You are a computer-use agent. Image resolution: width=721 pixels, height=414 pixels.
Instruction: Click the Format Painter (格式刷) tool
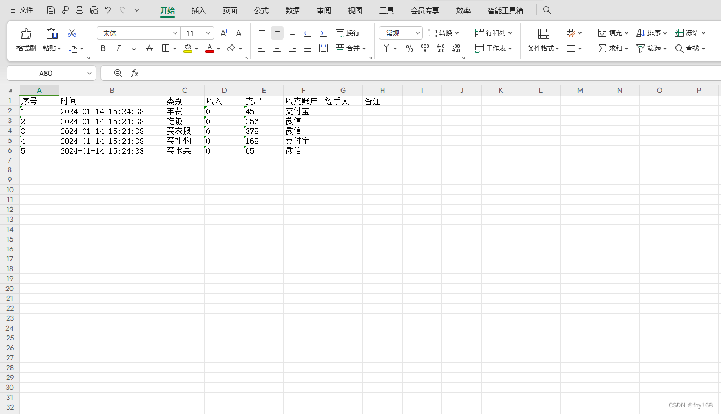26,40
